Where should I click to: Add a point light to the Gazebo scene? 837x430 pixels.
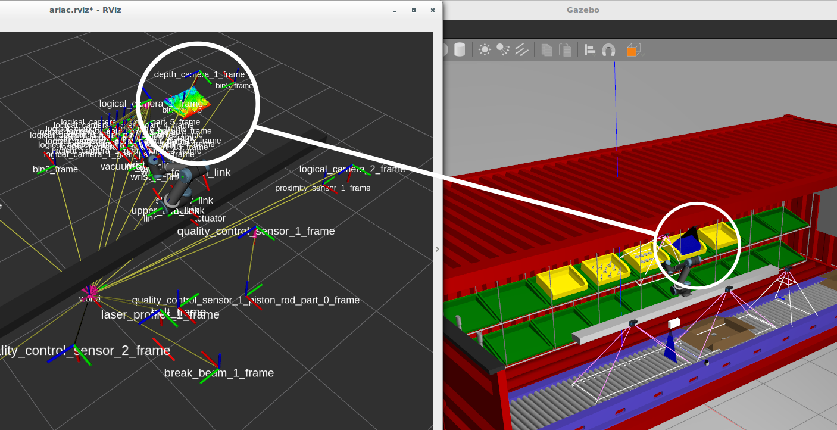point(485,49)
